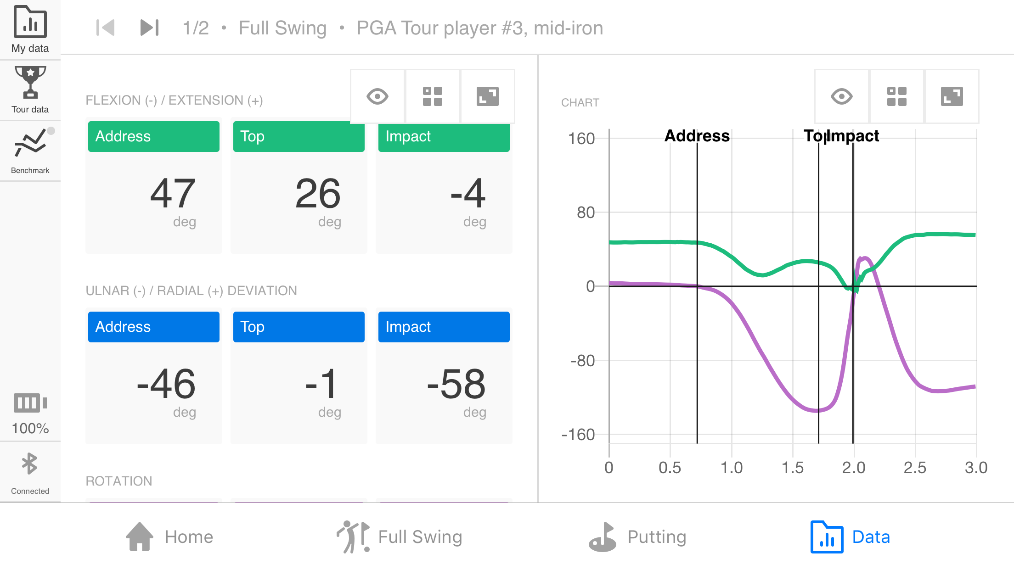The image size is (1014, 570).
Task: Toggle visibility eye on chart panel
Action: tap(842, 96)
